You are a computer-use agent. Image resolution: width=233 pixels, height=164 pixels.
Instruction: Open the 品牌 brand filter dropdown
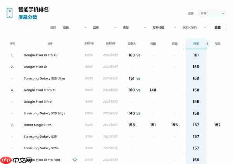click(x=104, y=28)
